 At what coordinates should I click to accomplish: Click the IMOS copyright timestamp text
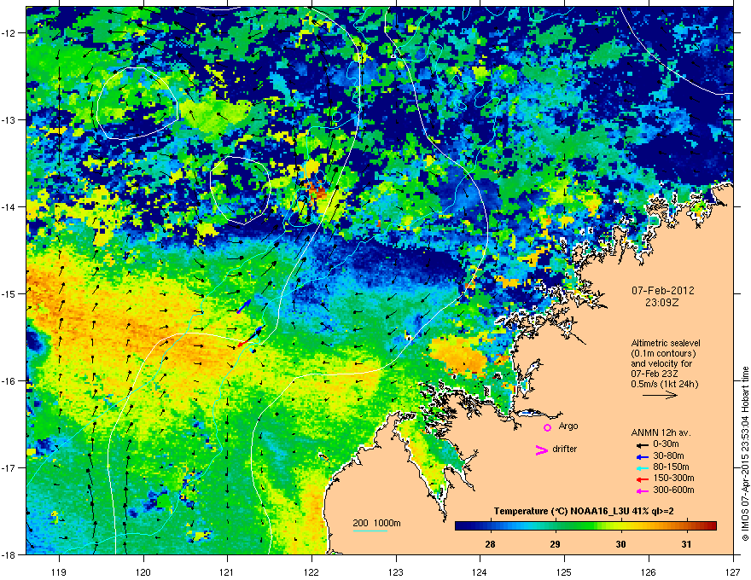click(x=745, y=454)
